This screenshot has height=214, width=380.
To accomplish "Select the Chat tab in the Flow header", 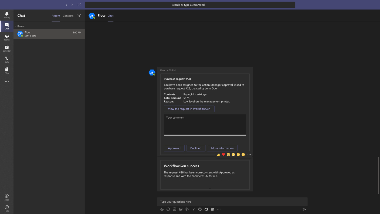I will pyautogui.click(x=110, y=16).
